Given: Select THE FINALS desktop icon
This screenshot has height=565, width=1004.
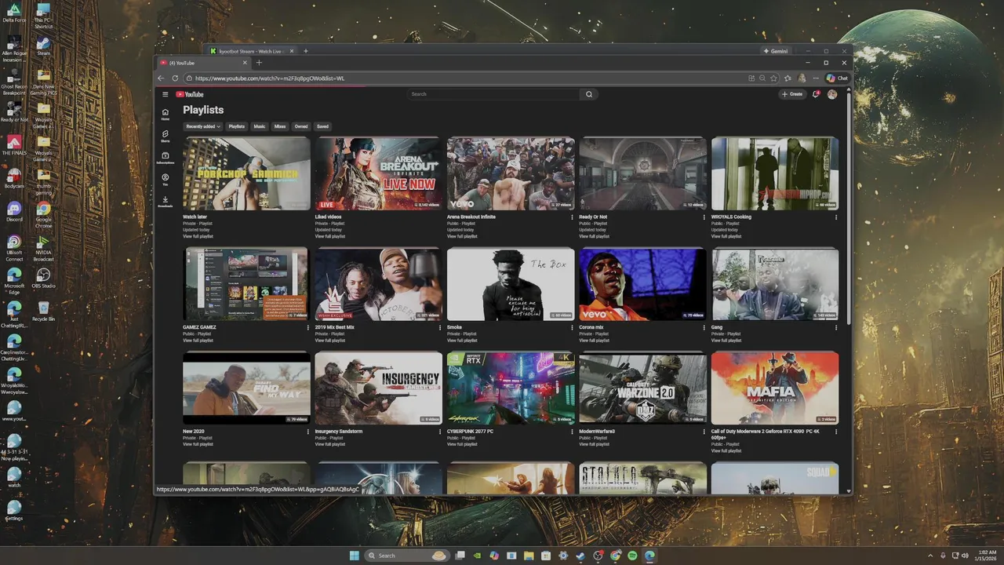Looking at the screenshot, I should (x=14, y=145).
